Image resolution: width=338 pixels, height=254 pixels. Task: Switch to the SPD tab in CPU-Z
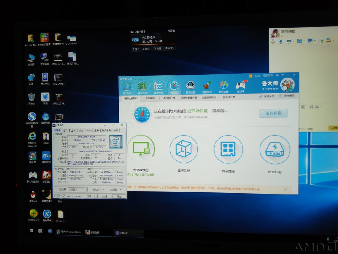pyautogui.click(x=89, y=130)
